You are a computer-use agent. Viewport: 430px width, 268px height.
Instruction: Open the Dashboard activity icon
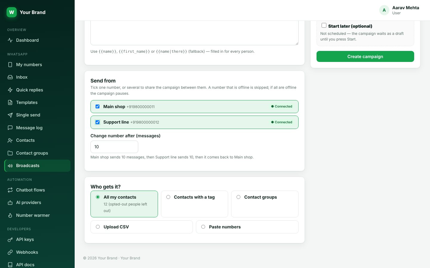point(10,40)
